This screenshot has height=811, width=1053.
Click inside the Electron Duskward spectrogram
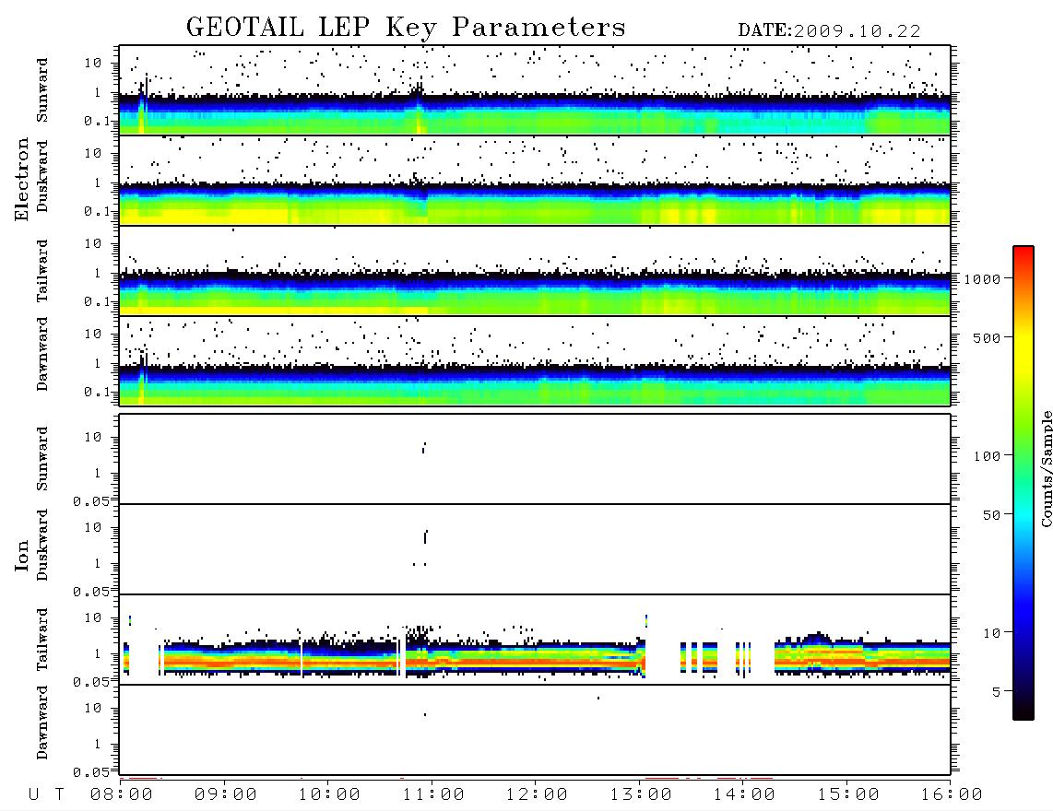click(x=535, y=180)
